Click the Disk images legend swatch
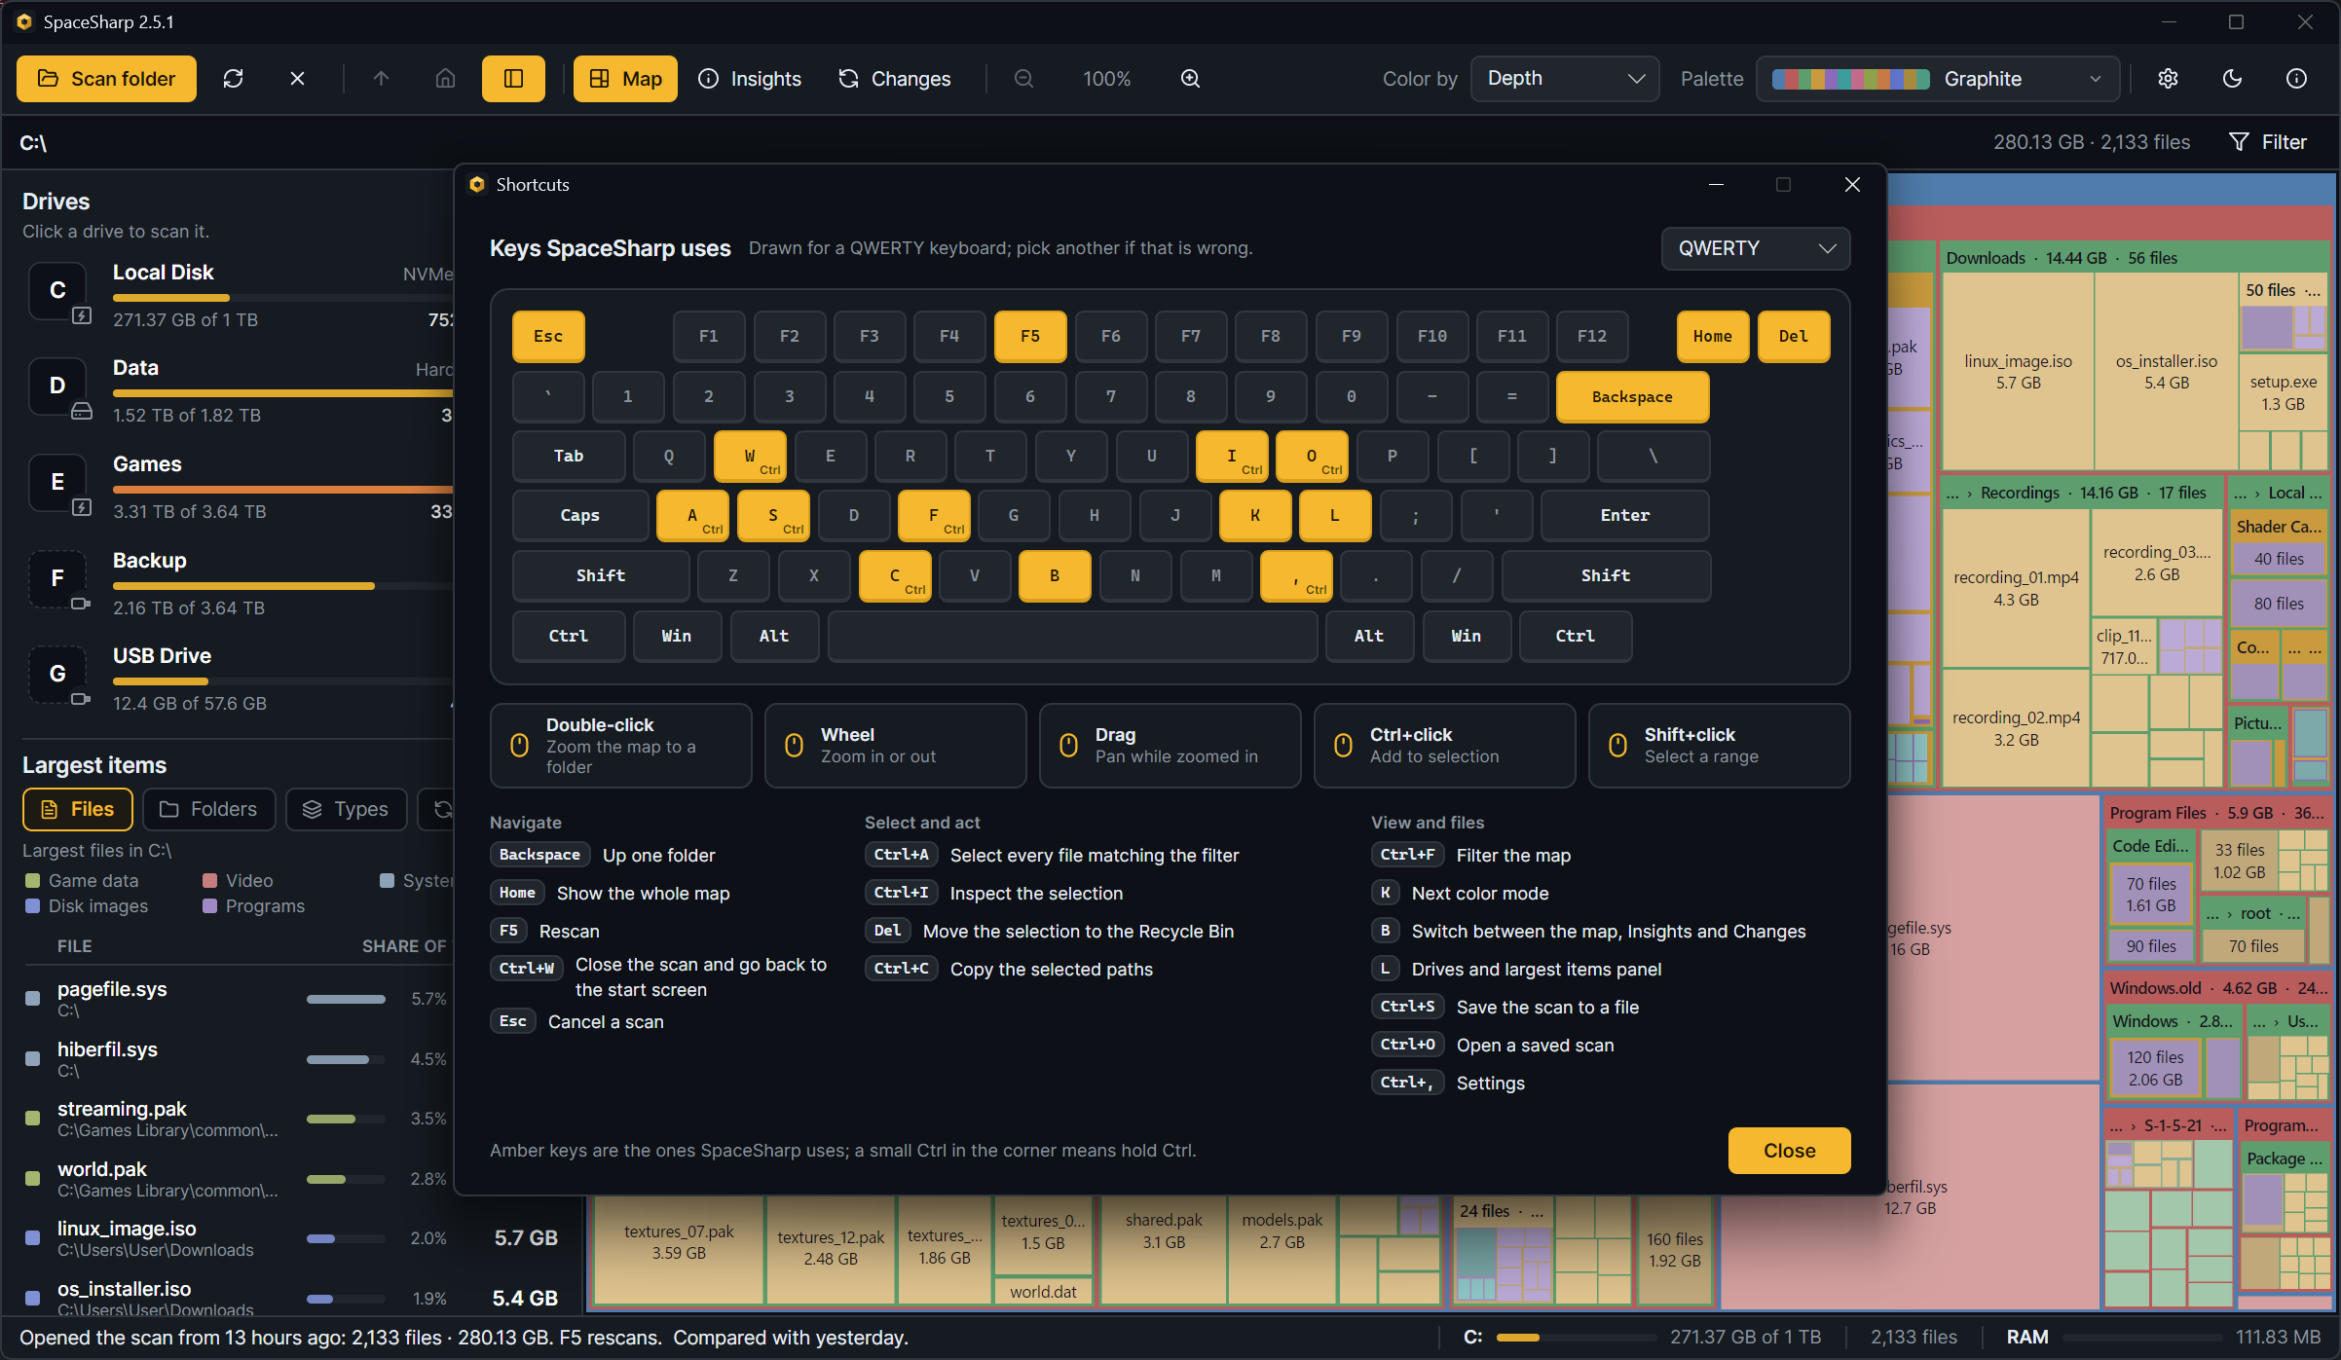Image resolution: width=2341 pixels, height=1360 pixels. [x=32, y=906]
